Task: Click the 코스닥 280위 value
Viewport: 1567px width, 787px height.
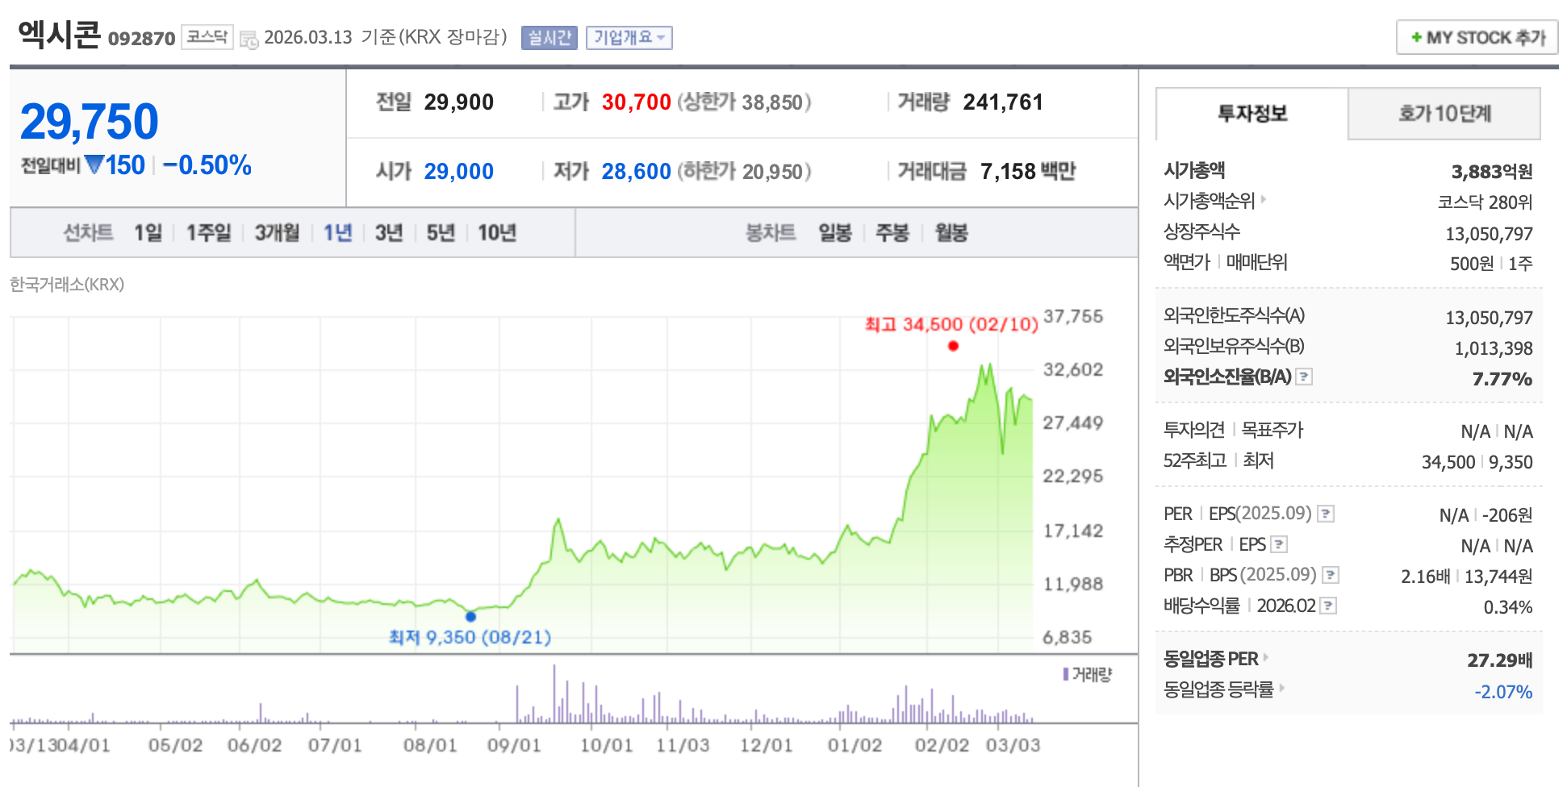Action: pyautogui.click(x=1485, y=202)
